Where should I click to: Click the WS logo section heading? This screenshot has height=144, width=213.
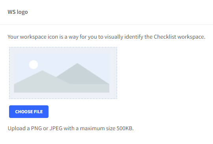point(18,12)
